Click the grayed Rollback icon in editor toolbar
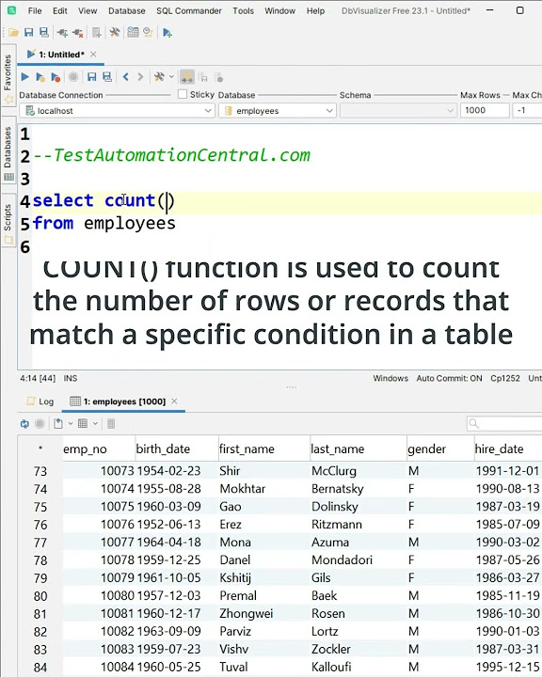 click(x=218, y=77)
